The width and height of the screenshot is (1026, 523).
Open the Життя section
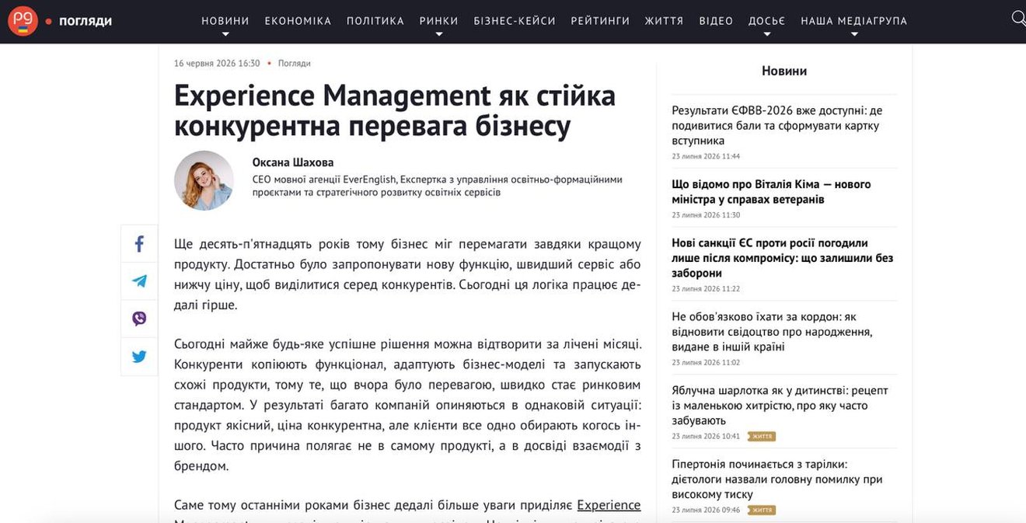[x=664, y=21]
